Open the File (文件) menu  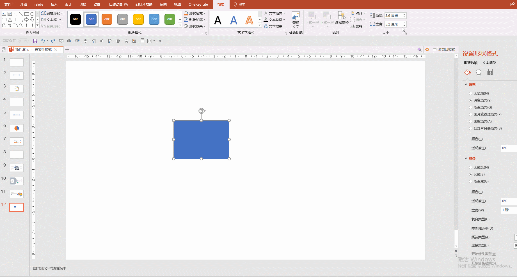click(8, 4)
